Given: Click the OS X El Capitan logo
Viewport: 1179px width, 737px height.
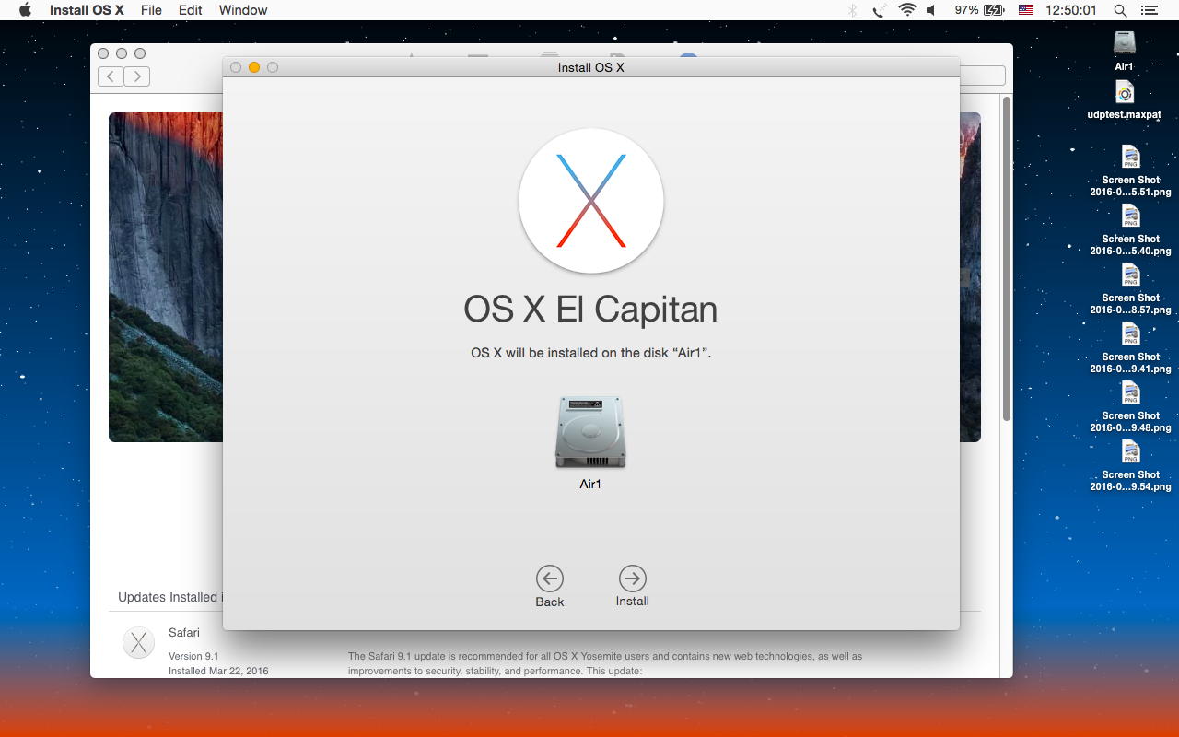Looking at the screenshot, I should coord(591,201).
